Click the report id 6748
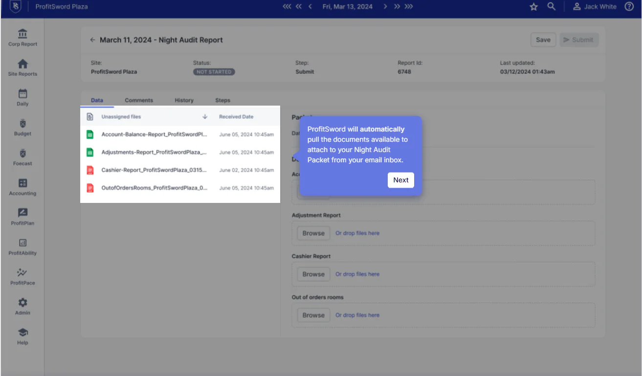Viewport: 642px width, 376px height. tap(404, 72)
